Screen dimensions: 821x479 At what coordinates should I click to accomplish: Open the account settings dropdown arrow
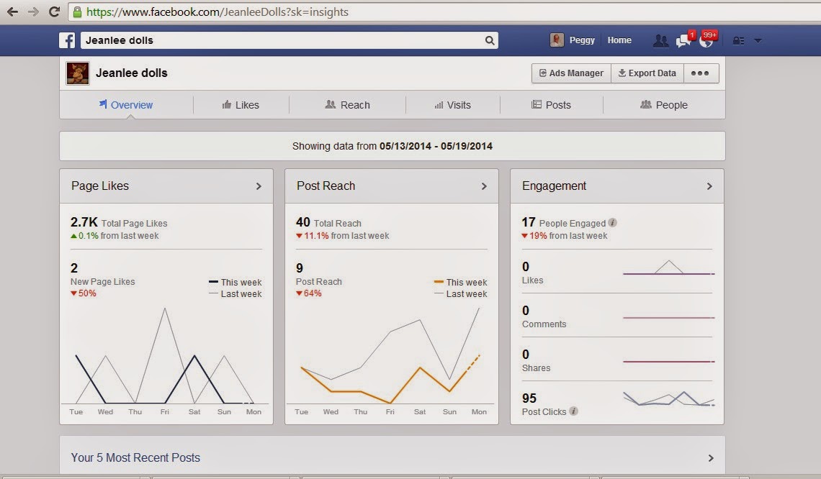[757, 40]
